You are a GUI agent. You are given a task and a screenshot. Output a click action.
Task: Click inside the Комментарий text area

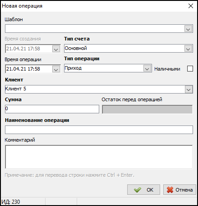pyautogui.click(x=99, y=157)
